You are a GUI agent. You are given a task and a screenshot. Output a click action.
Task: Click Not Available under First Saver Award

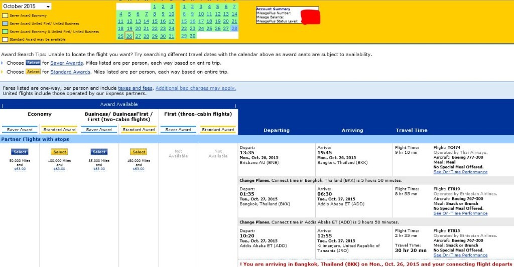click(178, 154)
